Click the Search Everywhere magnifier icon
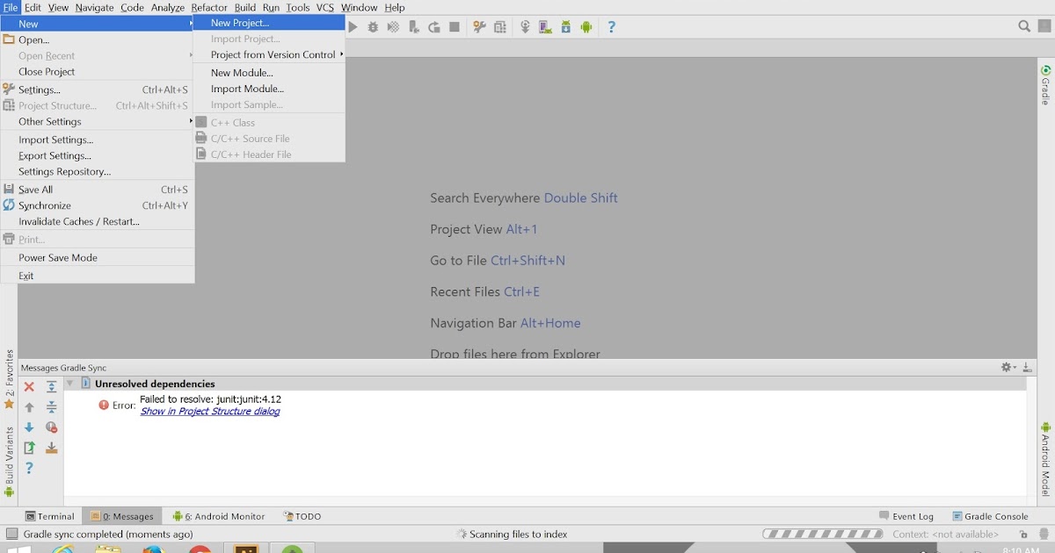The image size is (1055, 553). [1024, 26]
